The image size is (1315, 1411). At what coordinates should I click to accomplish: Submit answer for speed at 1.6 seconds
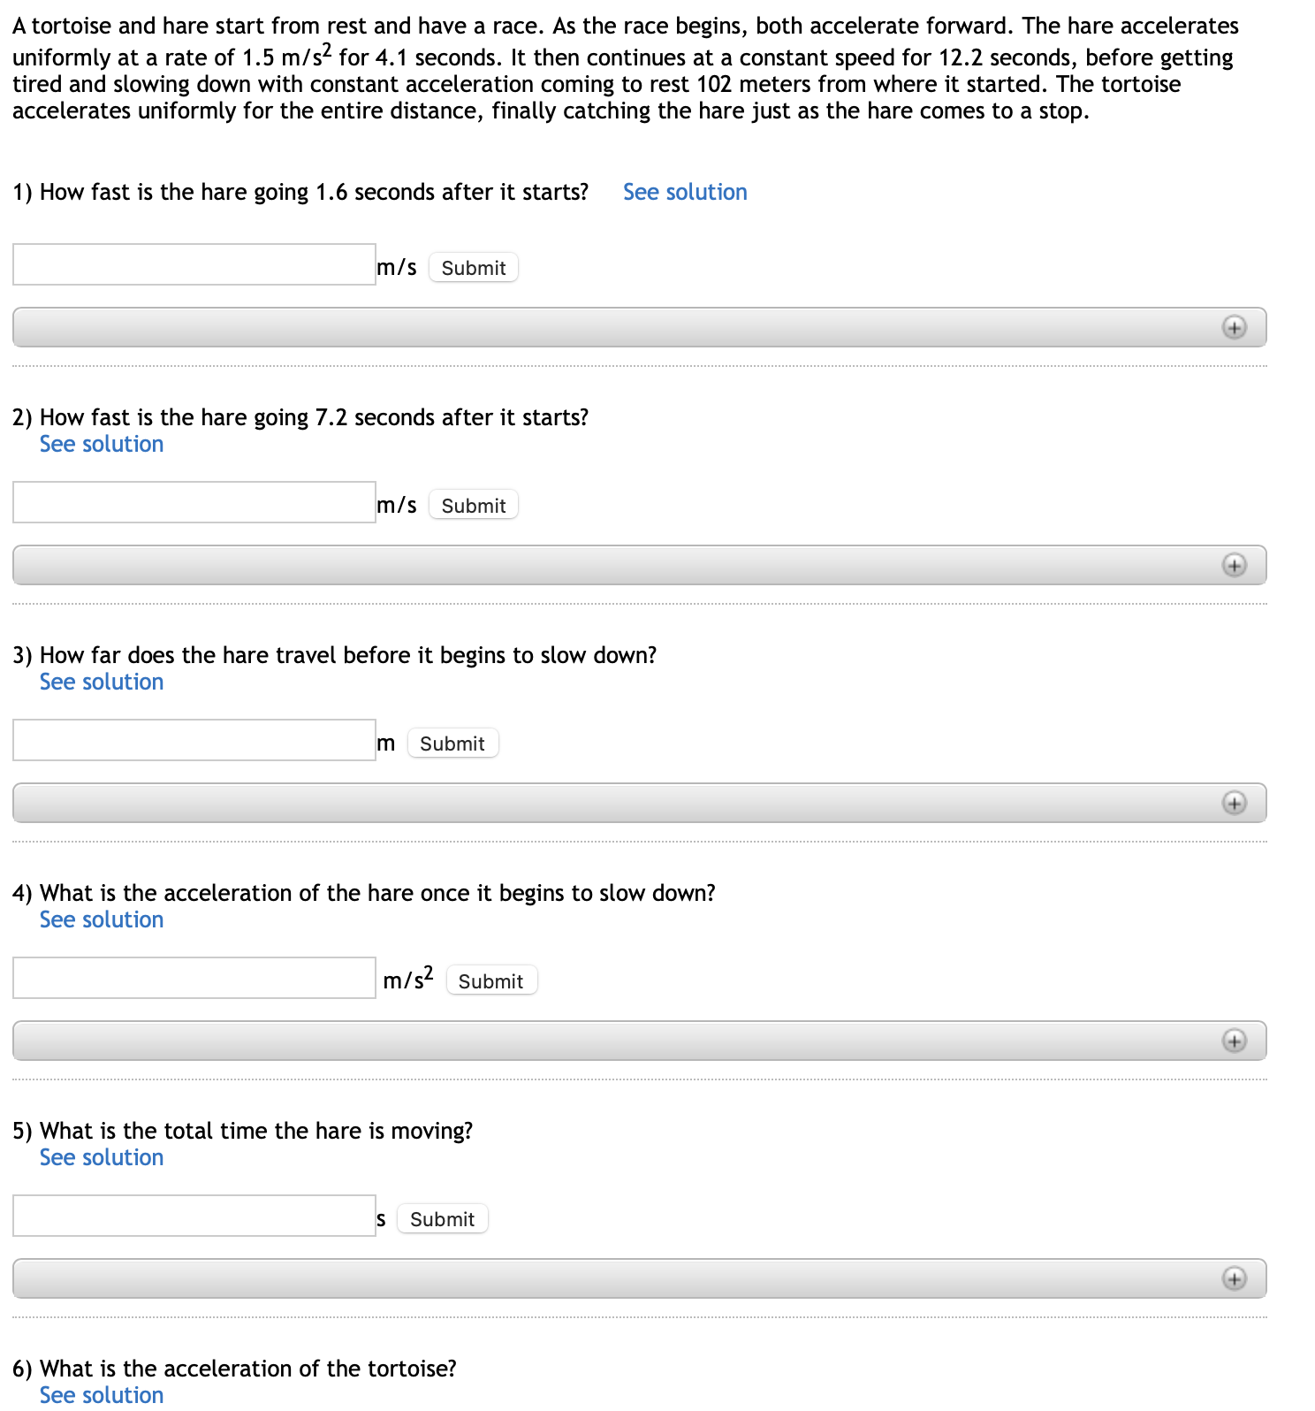(473, 268)
